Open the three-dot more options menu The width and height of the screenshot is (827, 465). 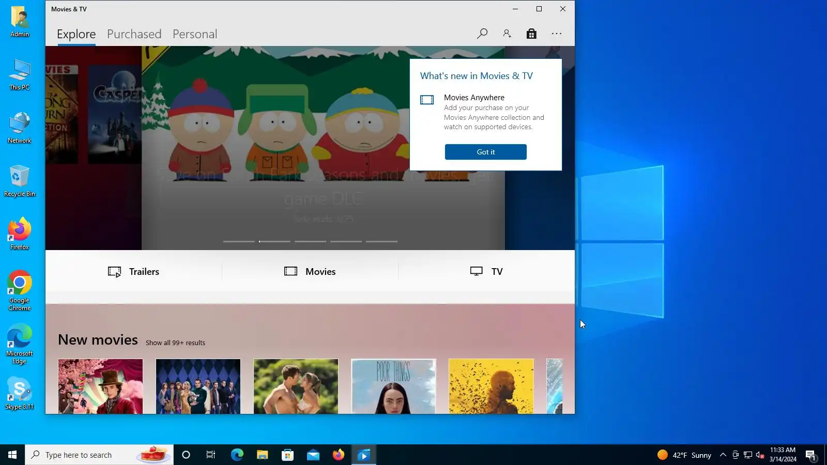coord(557,34)
